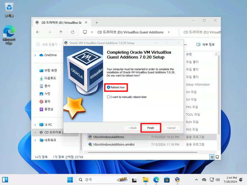Open 동영상 in the sidebar
Viewport: 247px width, 185px height.
pos(46,109)
